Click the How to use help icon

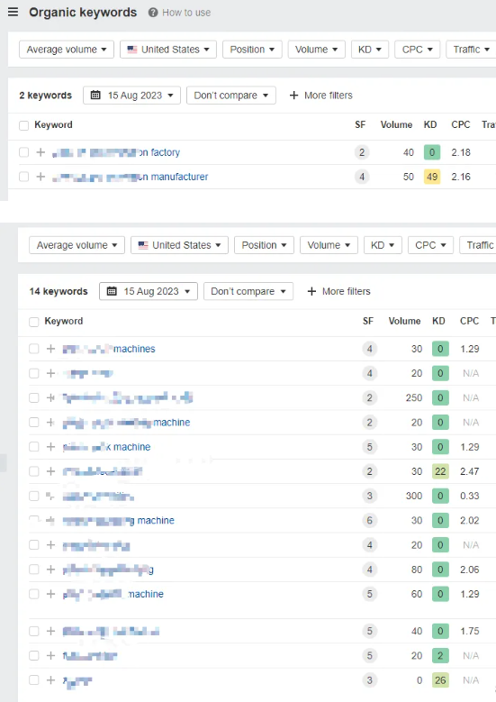(x=153, y=13)
